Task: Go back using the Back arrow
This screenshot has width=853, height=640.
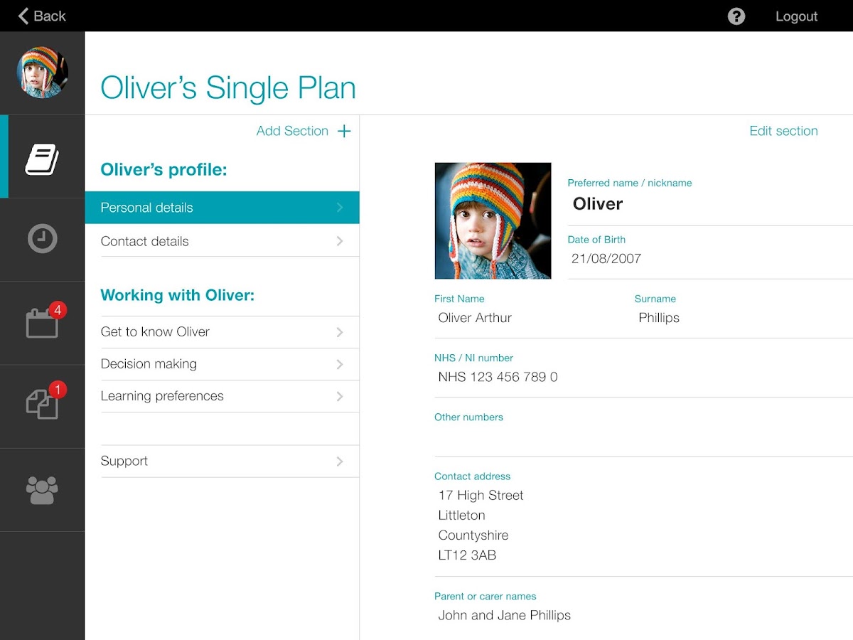Action: pyautogui.click(x=42, y=16)
